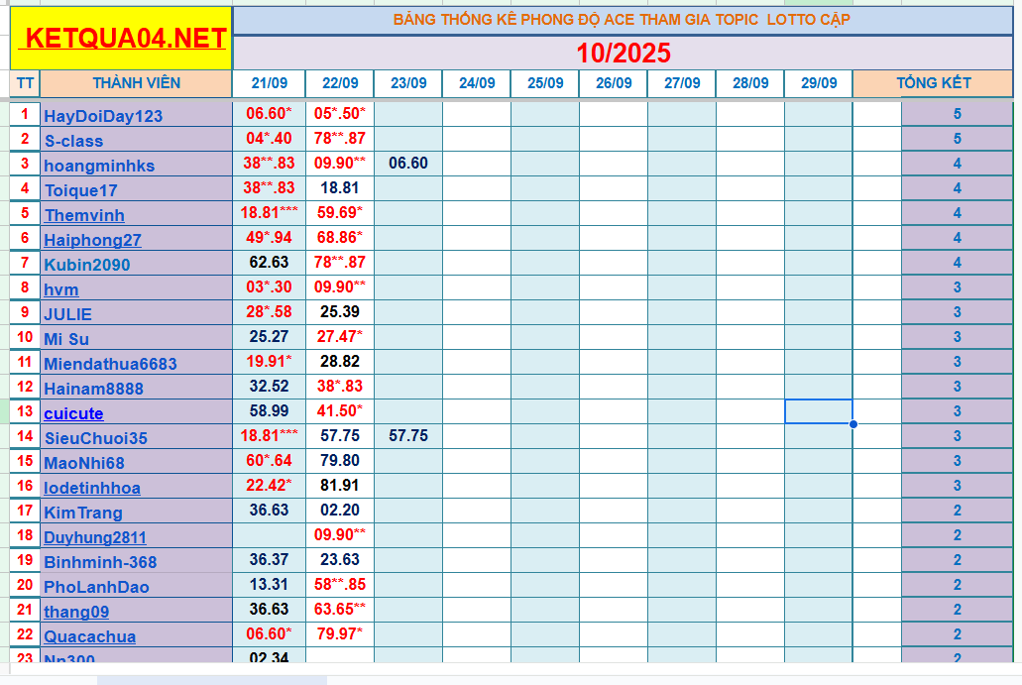Select the 18.81*** cell in Themvinh row
This screenshot has width=1022, height=685.
[x=269, y=213]
